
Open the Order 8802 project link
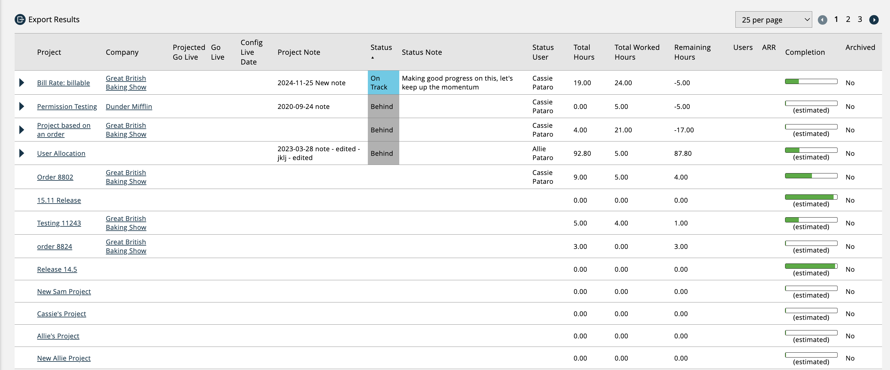[55, 177]
